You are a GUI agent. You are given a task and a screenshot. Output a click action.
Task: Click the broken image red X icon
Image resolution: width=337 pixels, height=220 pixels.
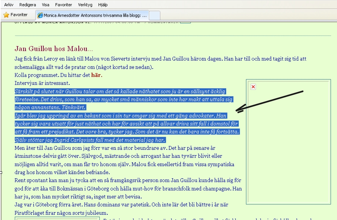253,87
